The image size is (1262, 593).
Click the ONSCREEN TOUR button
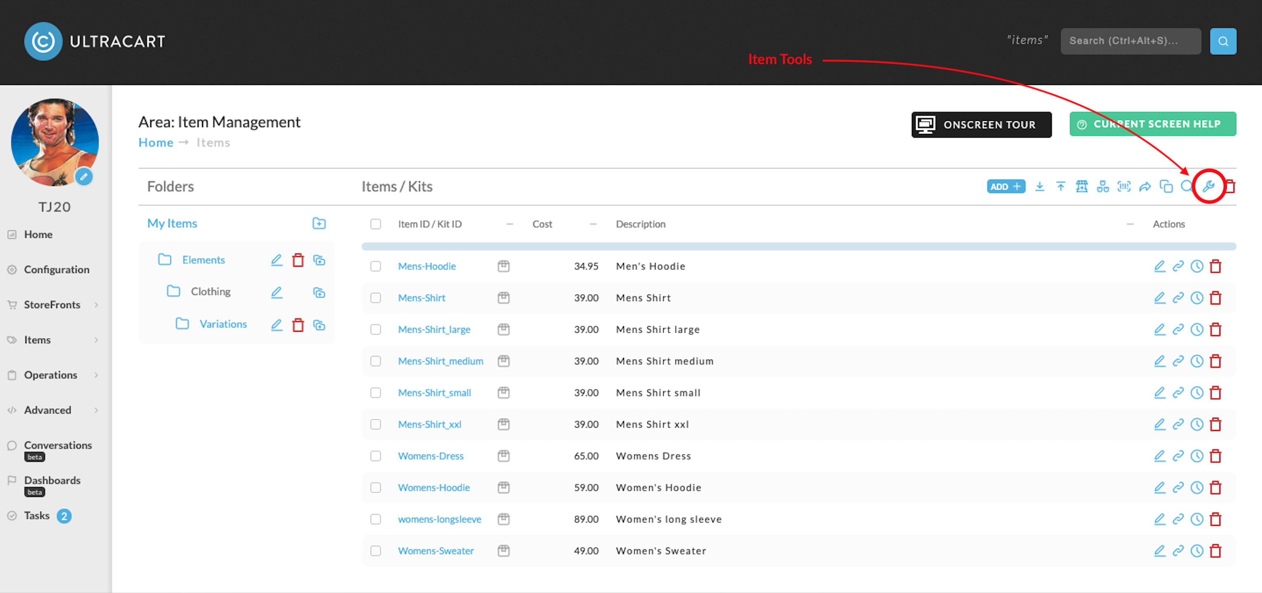click(x=981, y=125)
